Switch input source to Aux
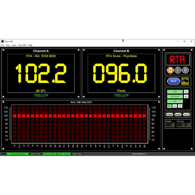195x195 pixels. click(x=175, y=106)
